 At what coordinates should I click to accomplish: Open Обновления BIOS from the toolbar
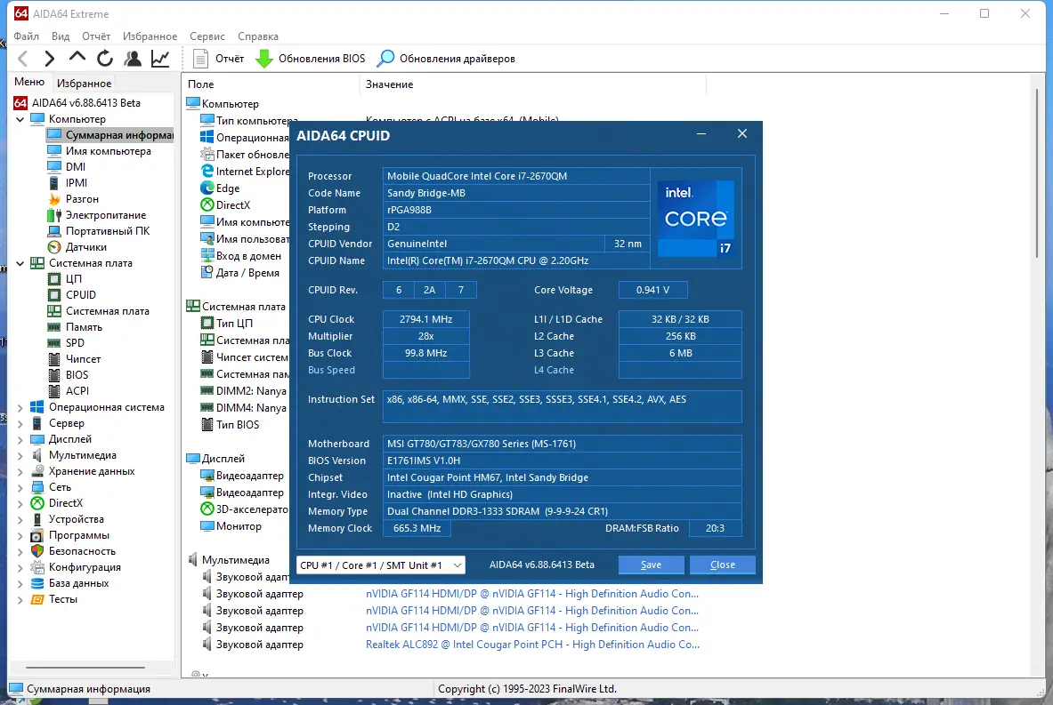click(311, 59)
